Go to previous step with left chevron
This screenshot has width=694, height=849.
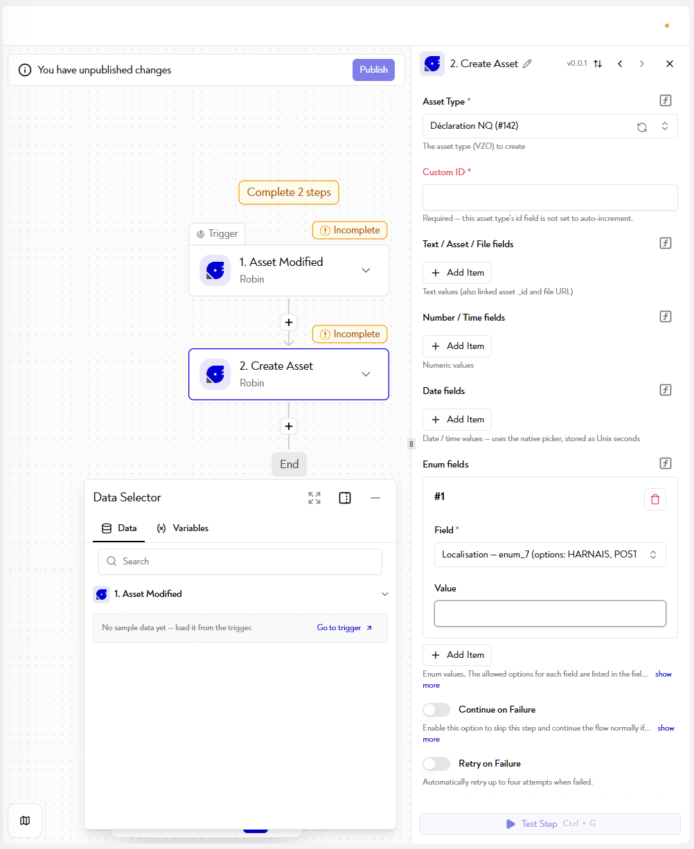[620, 64]
